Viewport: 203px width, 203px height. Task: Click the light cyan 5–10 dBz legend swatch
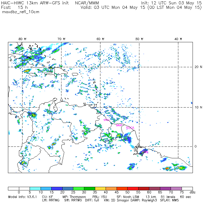35,188
